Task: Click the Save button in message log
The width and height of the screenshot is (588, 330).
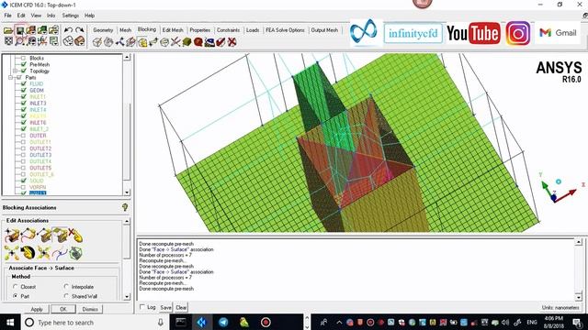Action: [165, 308]
